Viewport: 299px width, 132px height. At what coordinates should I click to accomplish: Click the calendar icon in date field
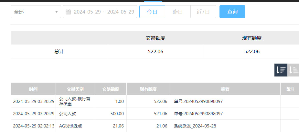(68, 12)
